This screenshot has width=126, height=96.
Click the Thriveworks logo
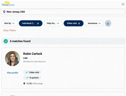coord(8,4)
